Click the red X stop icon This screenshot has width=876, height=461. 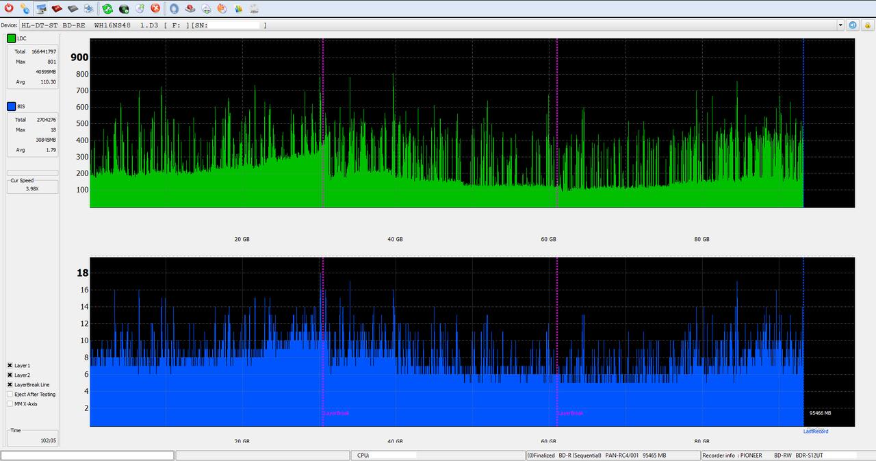point(155,9)
